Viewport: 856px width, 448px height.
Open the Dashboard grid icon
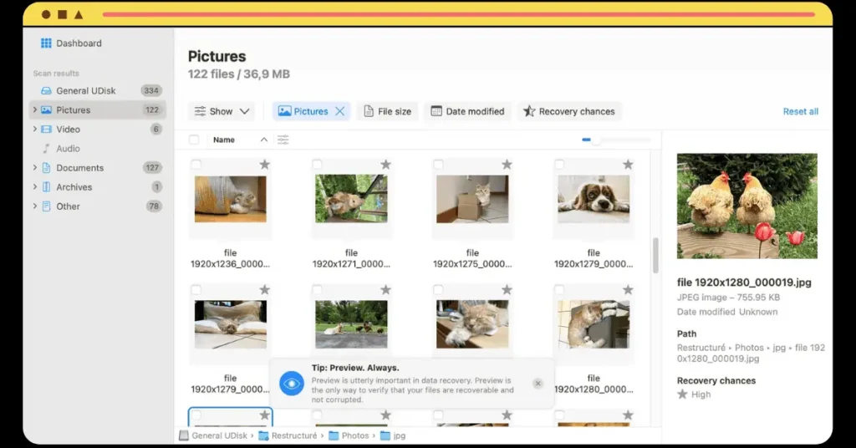[x=47, y=43]
